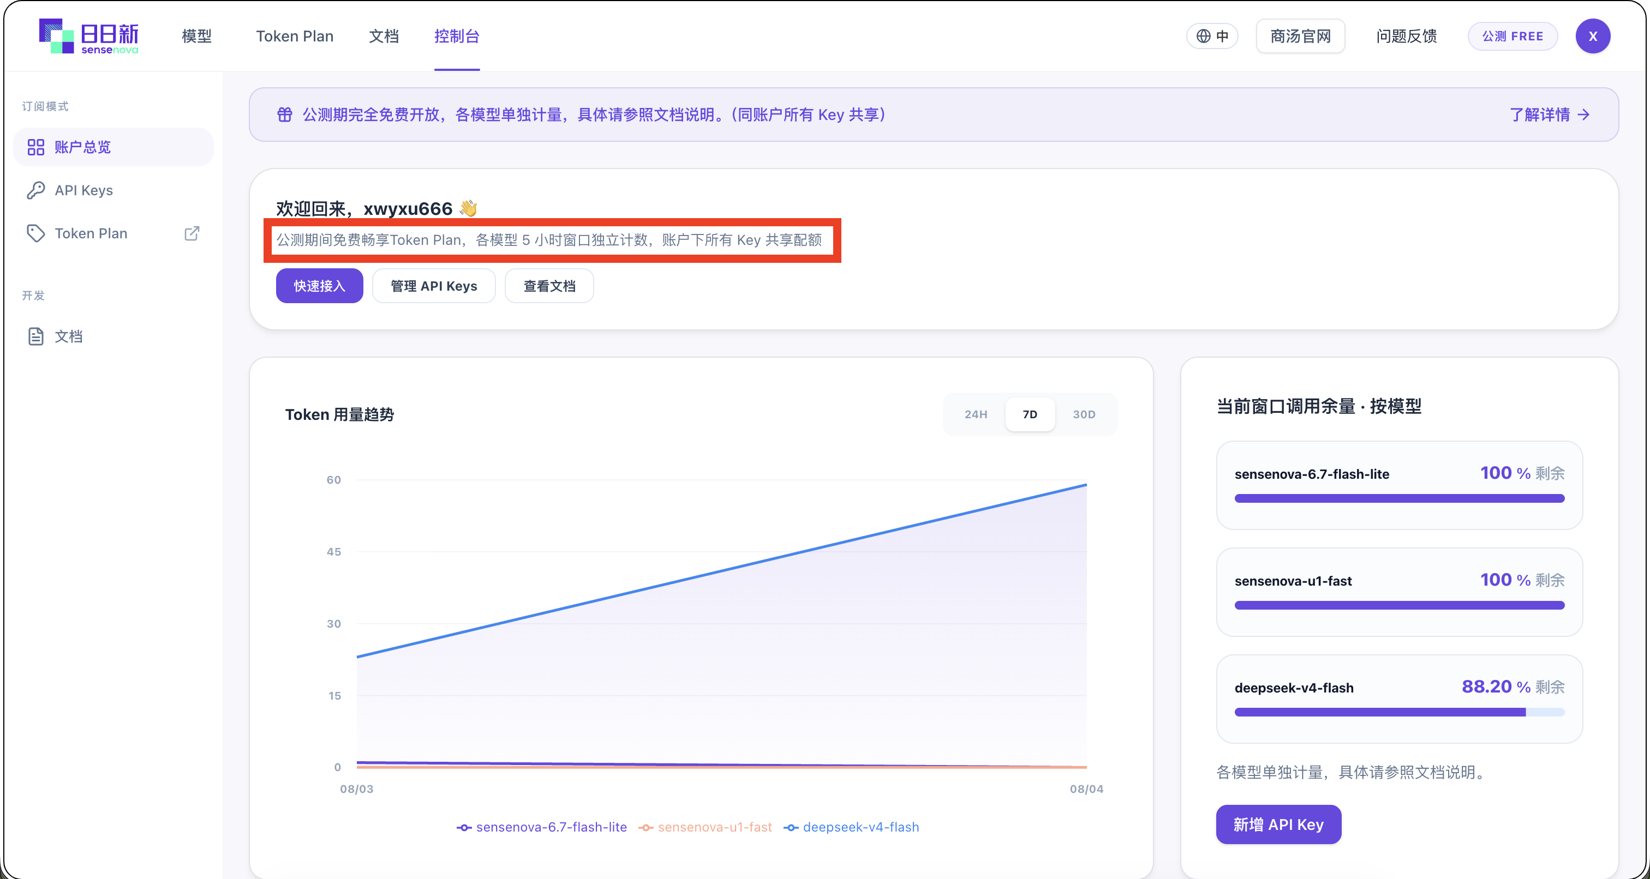
Task: Click the 商汤官网 button
Action: point(1300,36)
